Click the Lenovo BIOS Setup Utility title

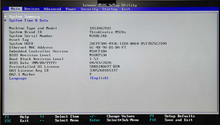pyautogui.click(x=109, y=5)
